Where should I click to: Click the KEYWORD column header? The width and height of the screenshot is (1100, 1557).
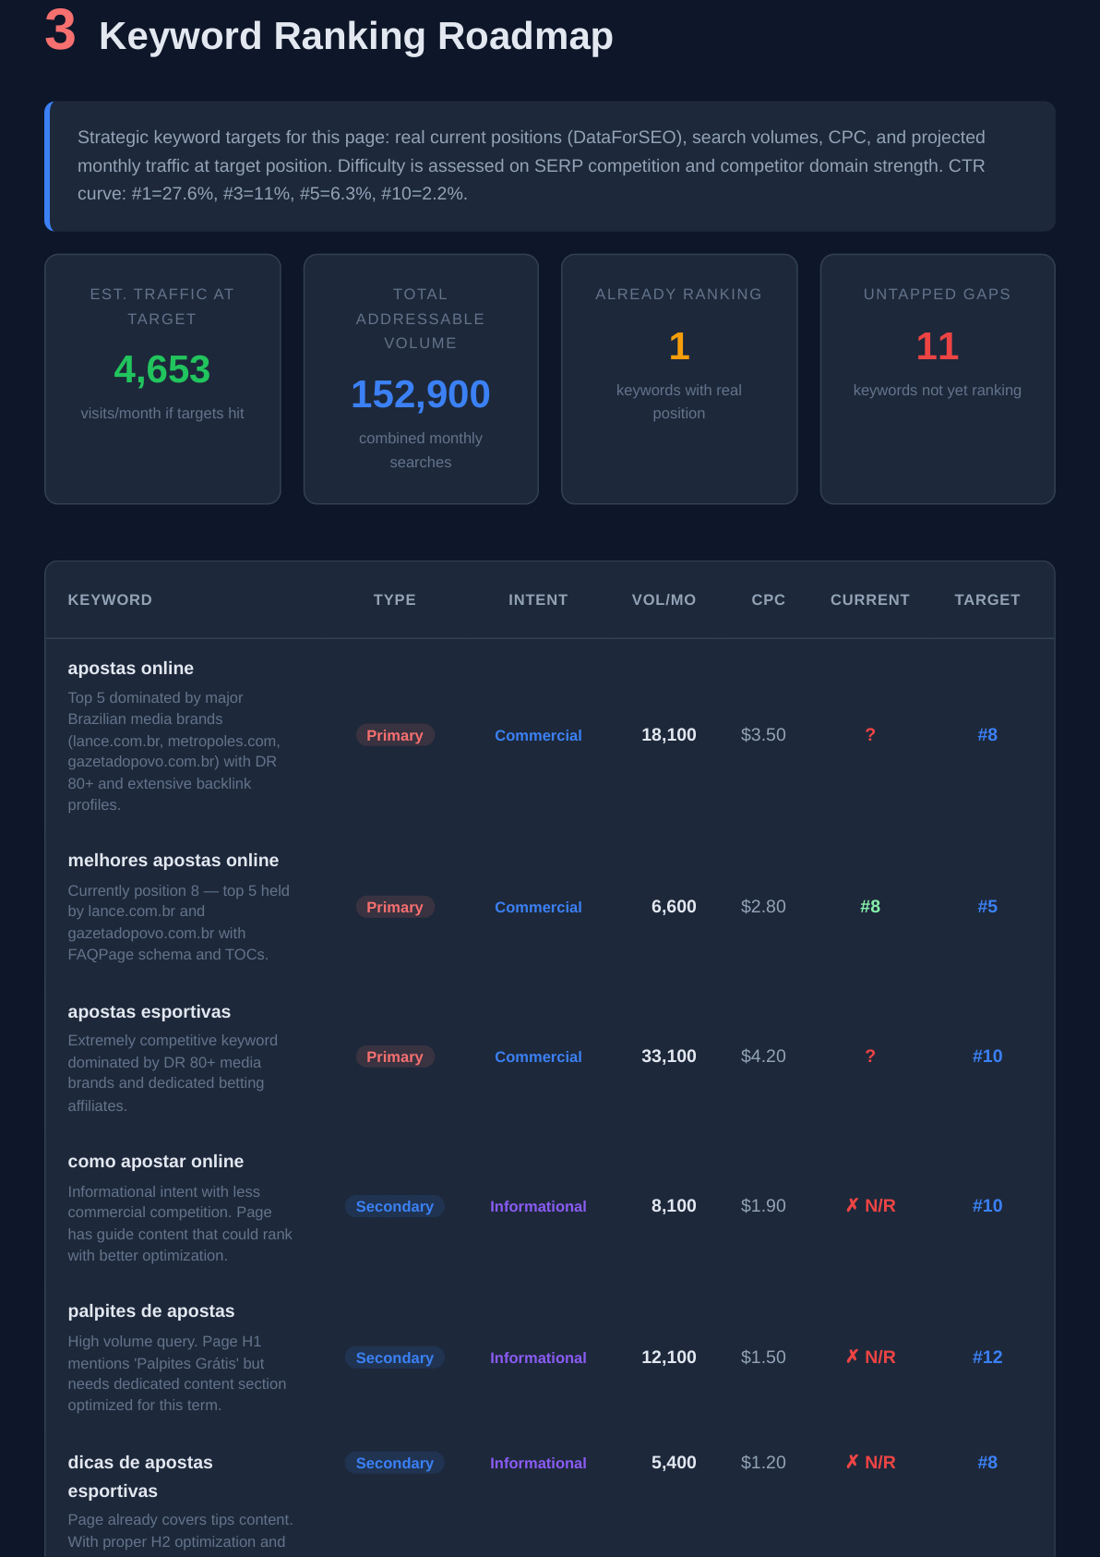pyautogui.click(x=110, y=599)
